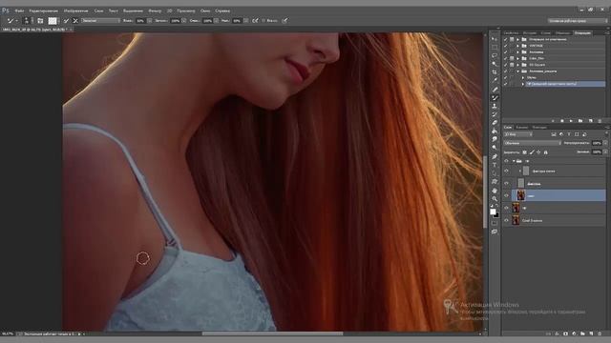Select the Lasso tool

pos(495,55)
